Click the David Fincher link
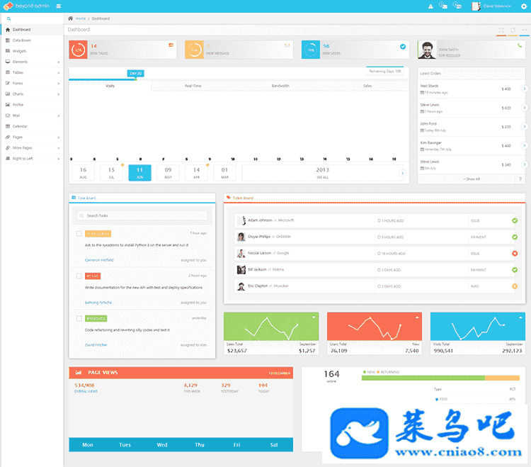 coord(96,344)
